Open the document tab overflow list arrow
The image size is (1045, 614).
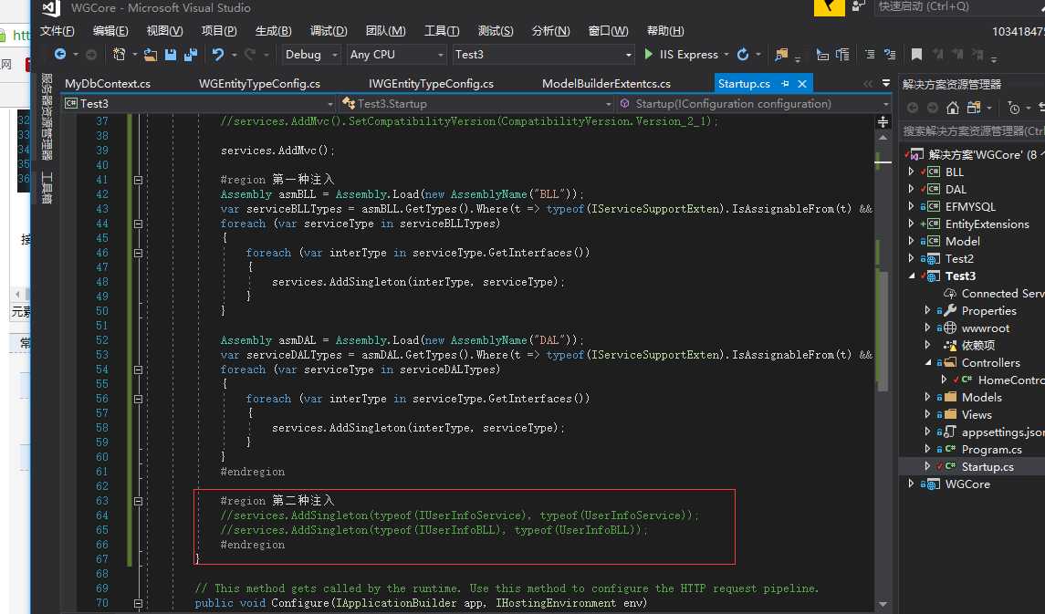[x=885, y=83]
